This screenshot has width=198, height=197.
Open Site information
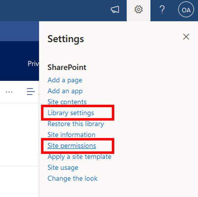click(71, 135)
